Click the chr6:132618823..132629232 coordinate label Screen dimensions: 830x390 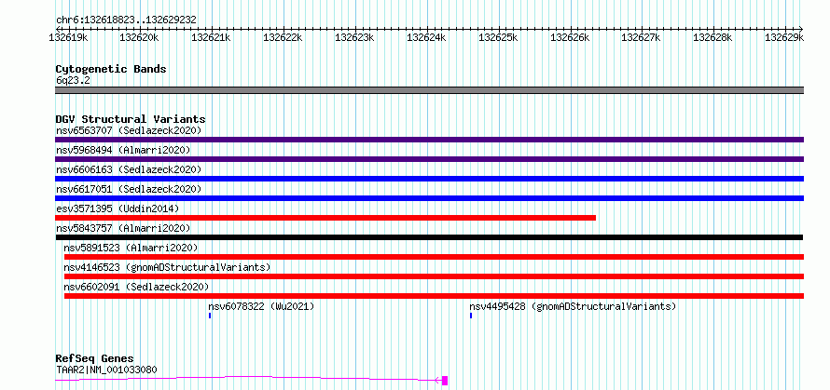tap(127, 20)
